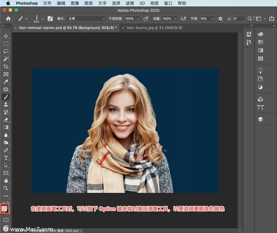Choose the Crop tool
Screen dimensions: 277x233
coord(6,66)
